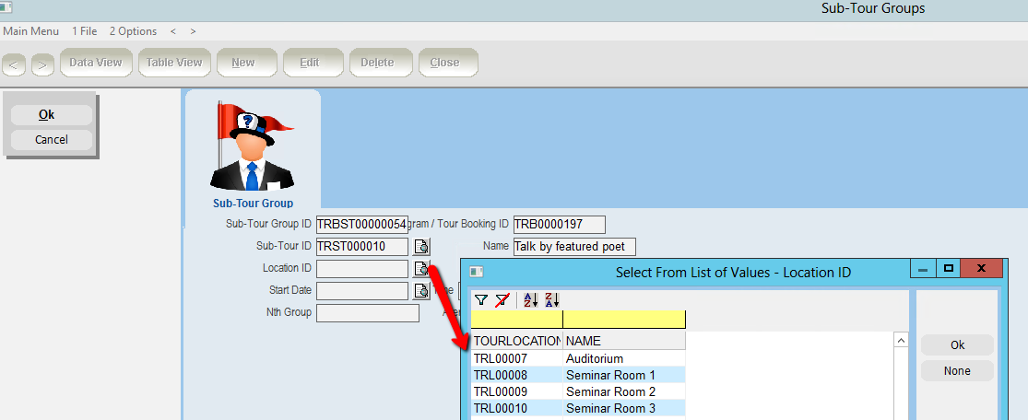Click the apply filter funnel icon

click(481, 300)
